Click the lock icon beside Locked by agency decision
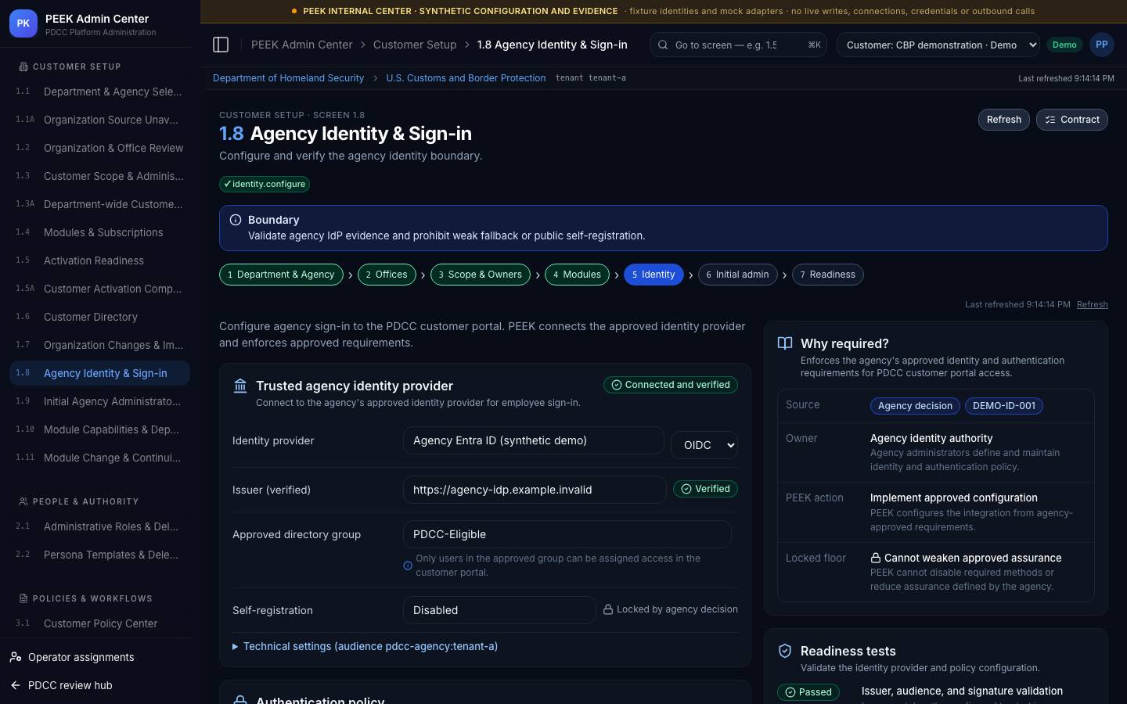 tap(608, 609)
